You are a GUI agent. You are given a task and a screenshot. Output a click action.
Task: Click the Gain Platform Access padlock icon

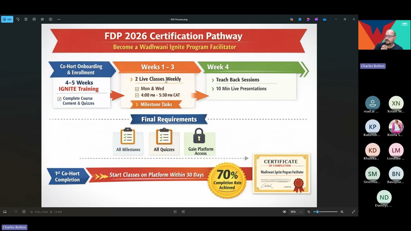click(x=199, y=136)
